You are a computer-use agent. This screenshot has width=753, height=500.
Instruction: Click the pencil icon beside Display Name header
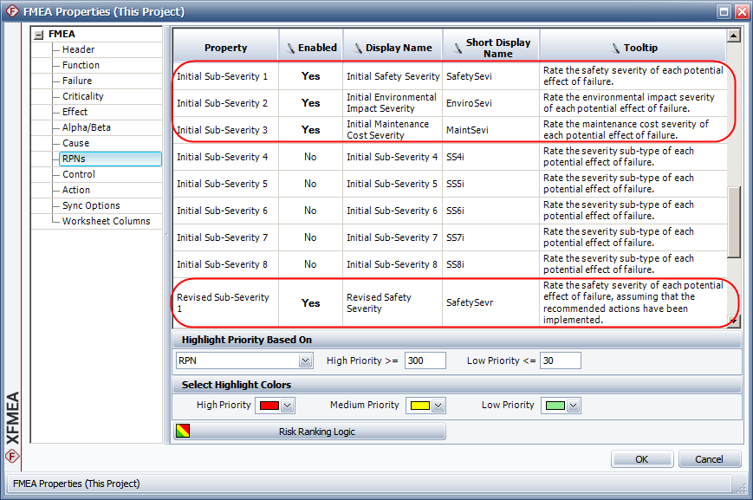(x=356, y=49)
